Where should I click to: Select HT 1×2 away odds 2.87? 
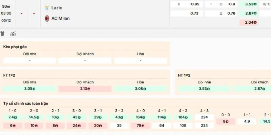point(259,89)
